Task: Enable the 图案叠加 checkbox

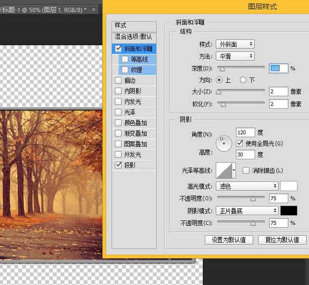Action: (x=118, y=144)
